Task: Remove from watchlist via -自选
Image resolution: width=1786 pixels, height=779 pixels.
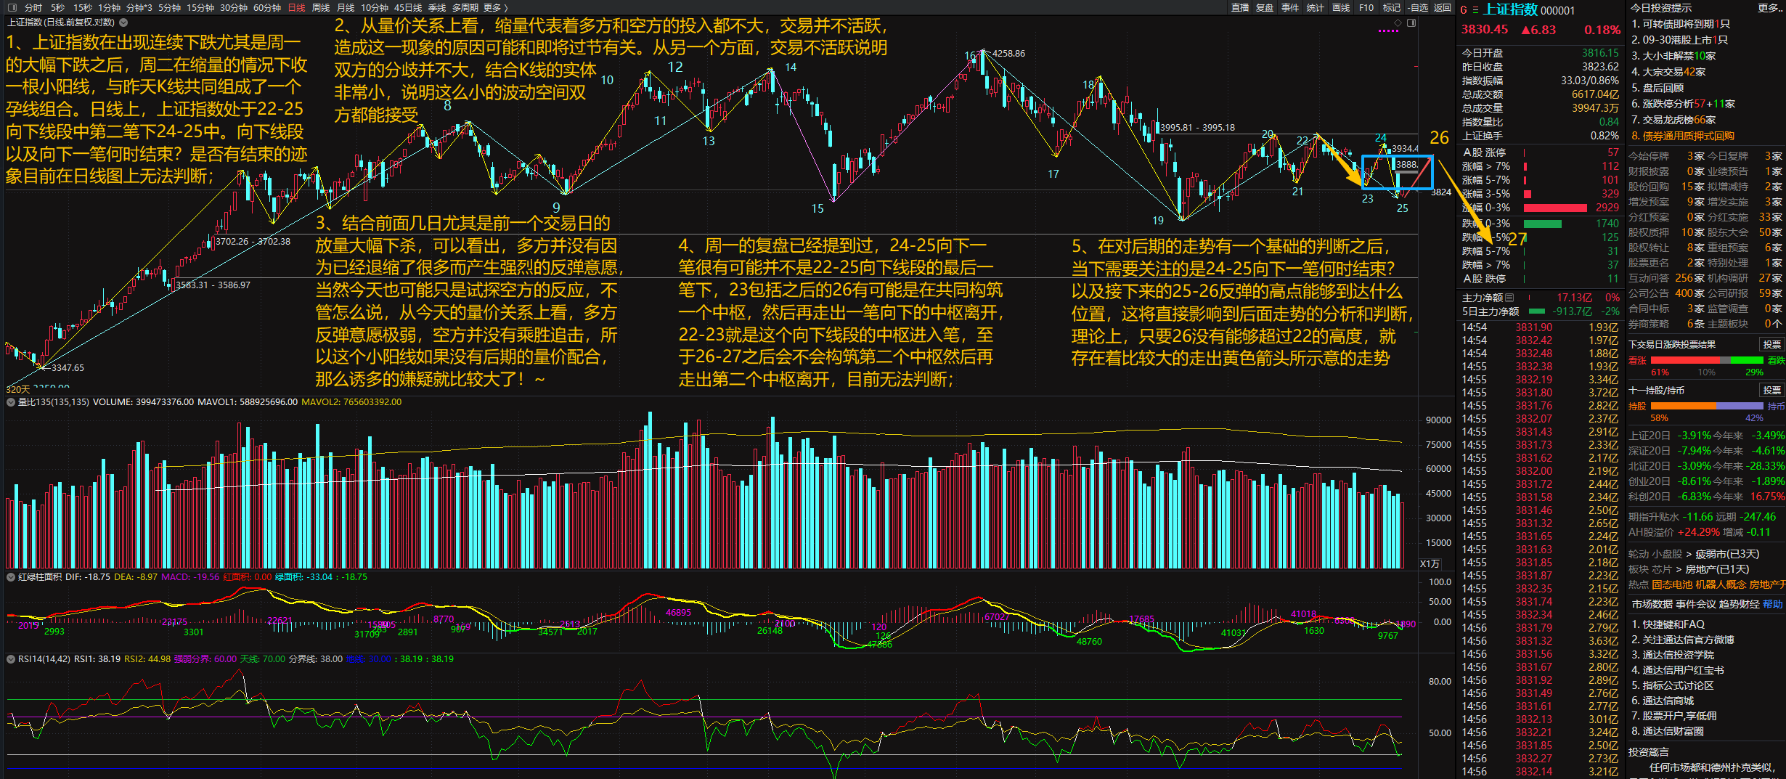Action: click(1418, 7)
